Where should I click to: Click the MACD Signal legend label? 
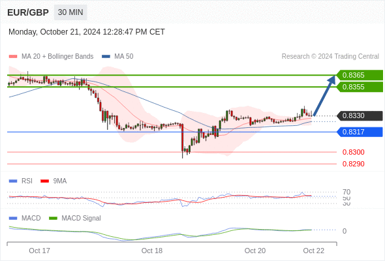[82, 219]
